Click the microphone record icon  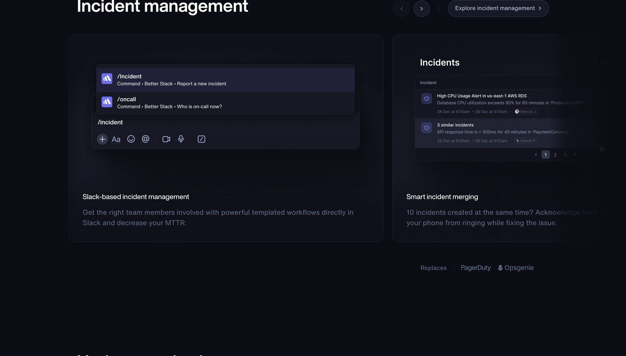(x=181, y=139)
